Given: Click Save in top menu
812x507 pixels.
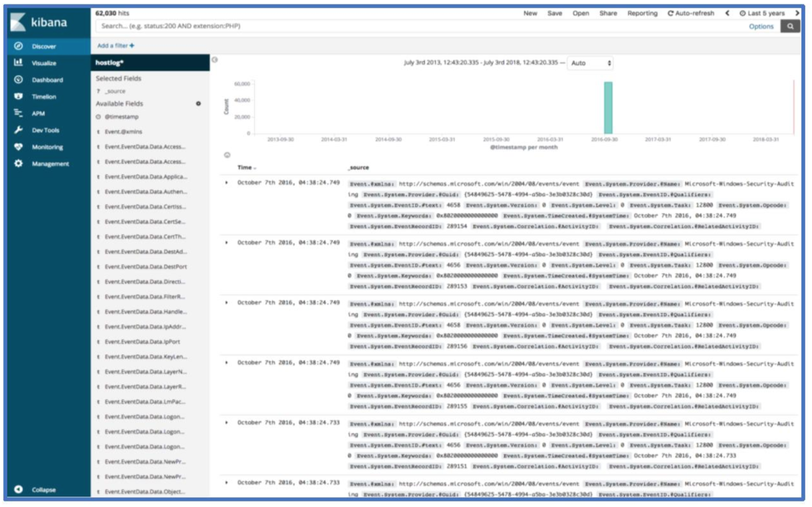Looking at the screenshot, I should coord(555,13).
